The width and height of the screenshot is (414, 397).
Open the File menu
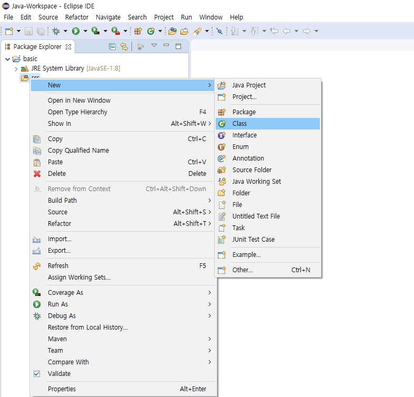tap(8, 17)
